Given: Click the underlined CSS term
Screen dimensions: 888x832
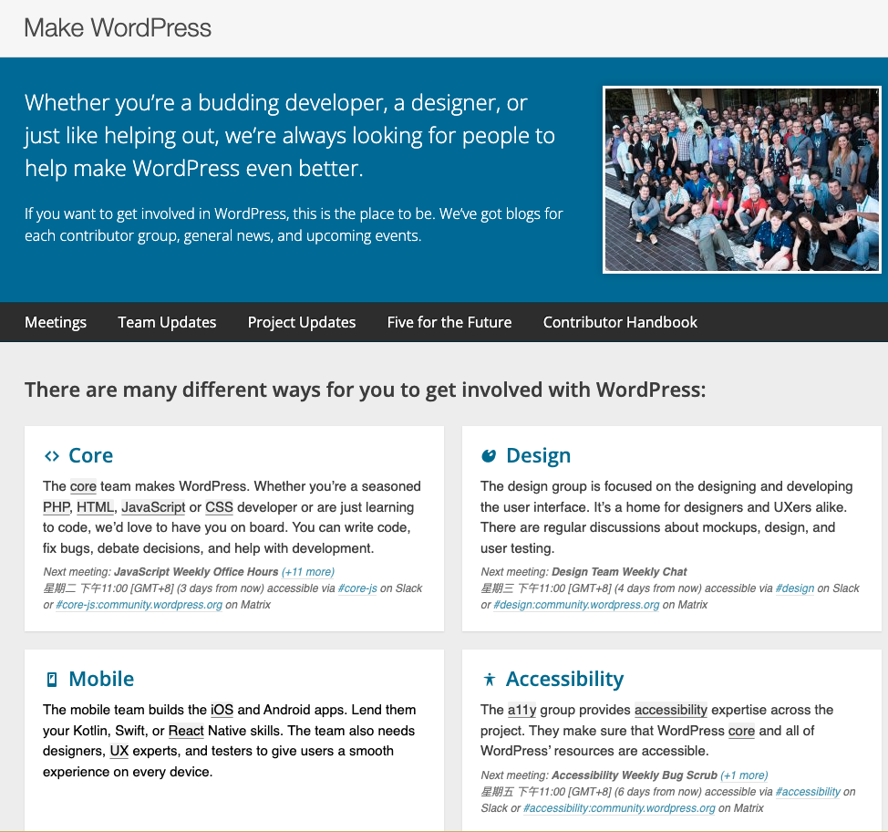Looking at the screenshot, I should tap(219, 507).
